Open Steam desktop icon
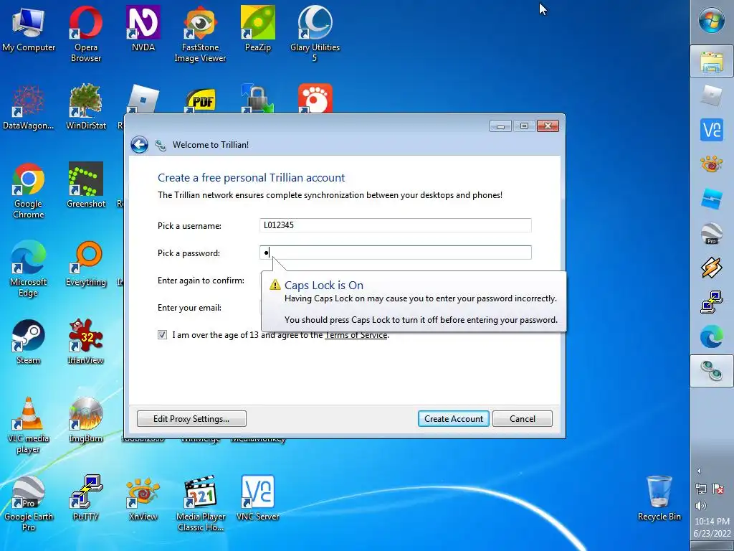Image resolution: width=734 pixels, height=551 pixels. click(x=28, y=342)
